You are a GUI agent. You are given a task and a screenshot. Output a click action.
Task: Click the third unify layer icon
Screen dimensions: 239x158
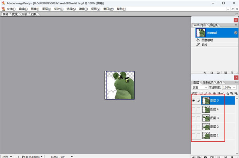(x=236, y=93)
